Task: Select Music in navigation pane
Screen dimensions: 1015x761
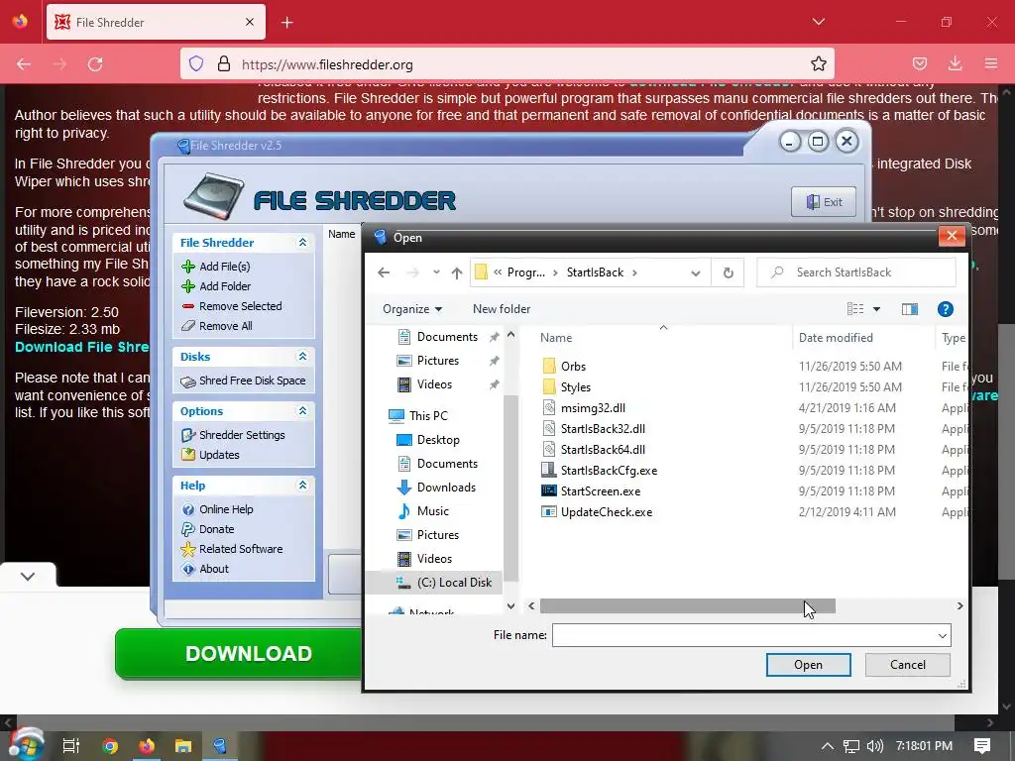Action: point(422,511)
